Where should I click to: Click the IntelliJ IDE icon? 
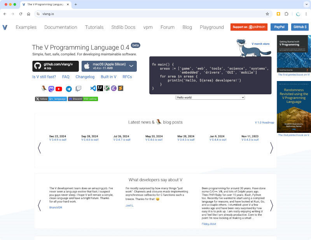point(100,88)
